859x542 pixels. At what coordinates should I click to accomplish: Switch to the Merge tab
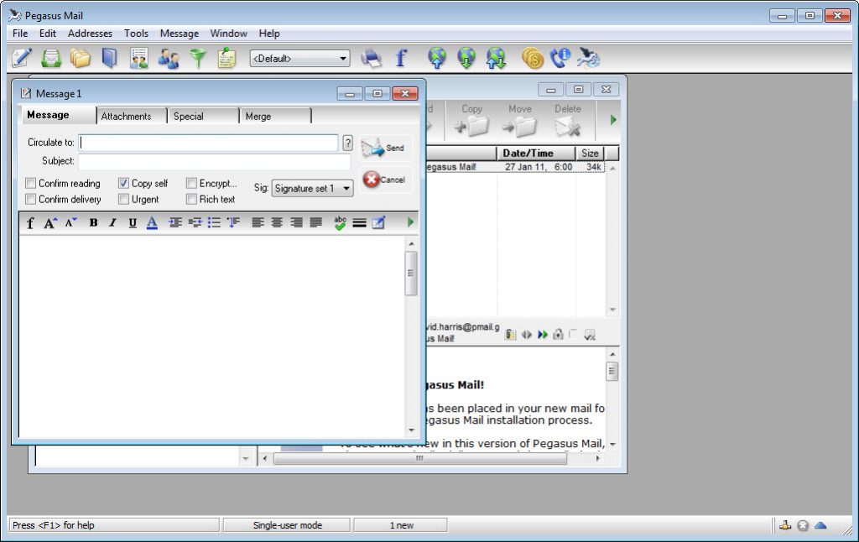point(275,116)
